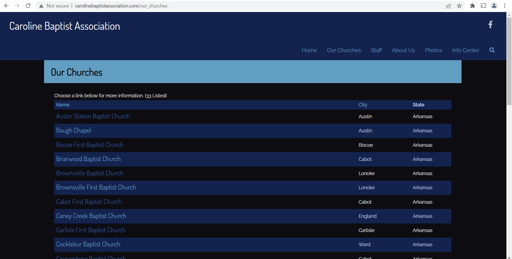Open the About Us menu item

click(x=403, y=50)
